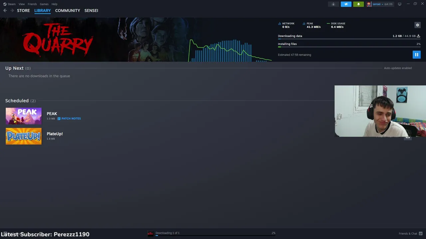The image size is (426, 239).
Task: Pause The Quarry download
Action: tap(416, 55)
